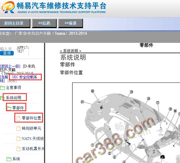
Task: Click the blue 查询 search button
Action: [7, 53]
